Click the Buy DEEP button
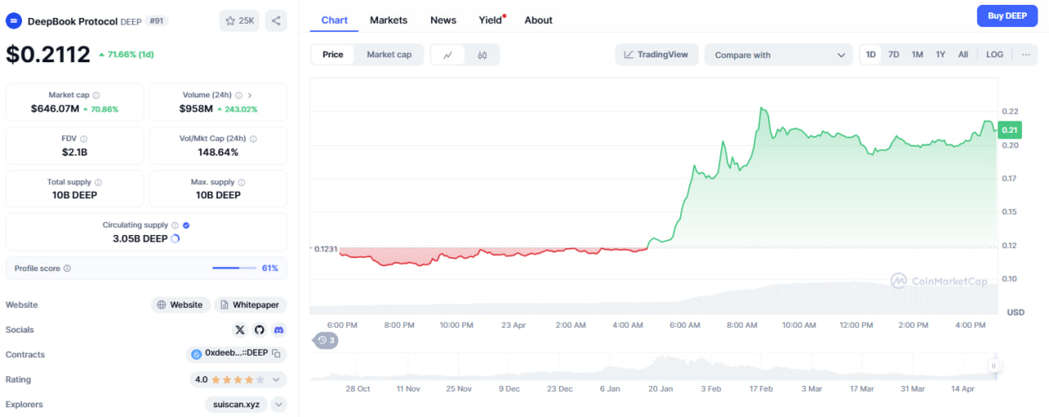This screenshot has height=417, width=1049. pyautogui.click(x=1006, y=16)
